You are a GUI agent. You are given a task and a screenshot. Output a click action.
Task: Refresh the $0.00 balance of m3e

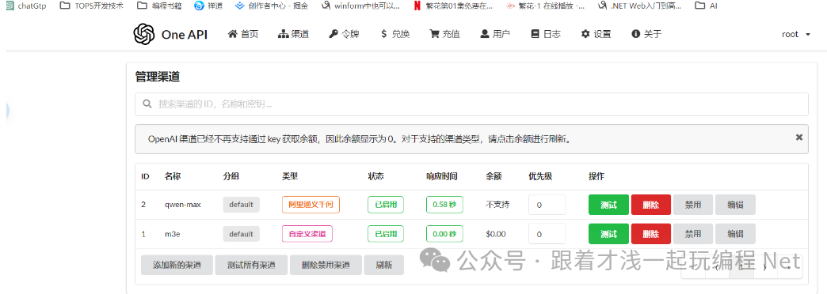pyautogui.click(x=495, y=233)
